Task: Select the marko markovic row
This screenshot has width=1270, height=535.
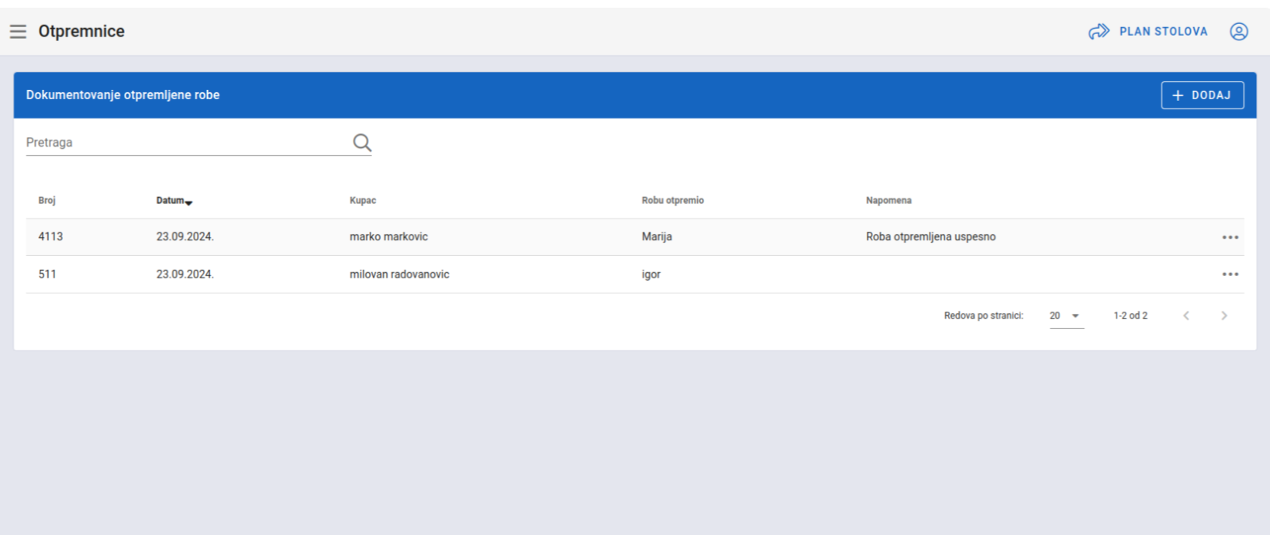Action: pyautogui.click(x=388, y=236)
